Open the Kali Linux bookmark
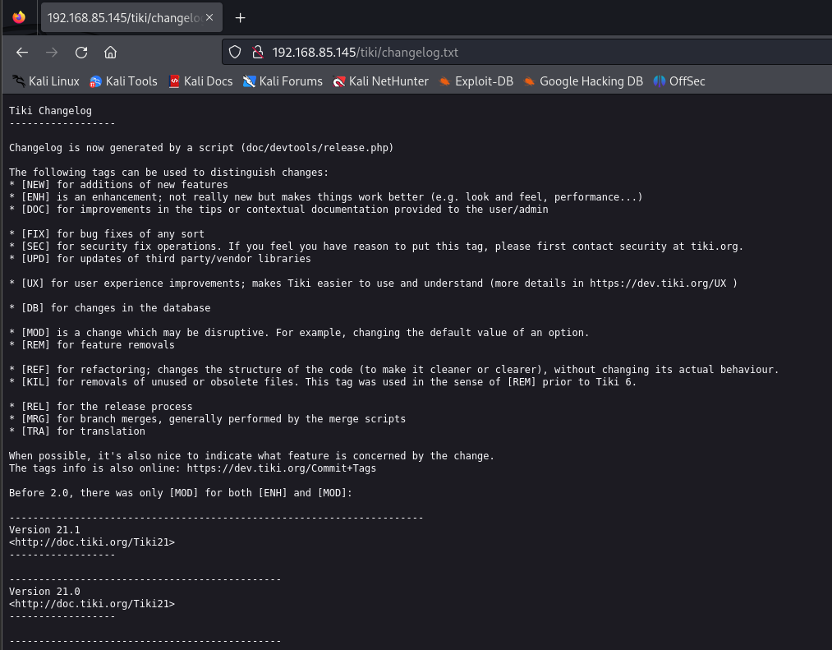Image resolution: width=832 pixels, height=650 pixels. [x=46, y=81]
